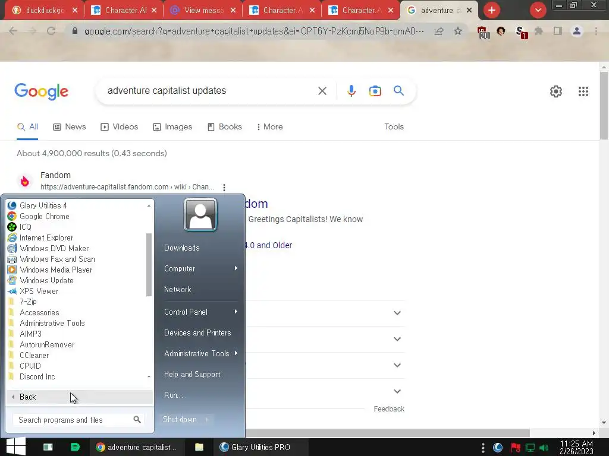Launch Google Chrome from Start menu list
The image size is (609, 456).
click(x=44, y=216)
